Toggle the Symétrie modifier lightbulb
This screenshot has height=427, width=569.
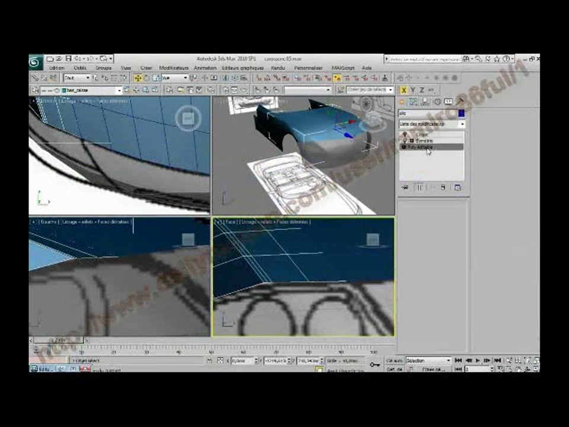405,141
